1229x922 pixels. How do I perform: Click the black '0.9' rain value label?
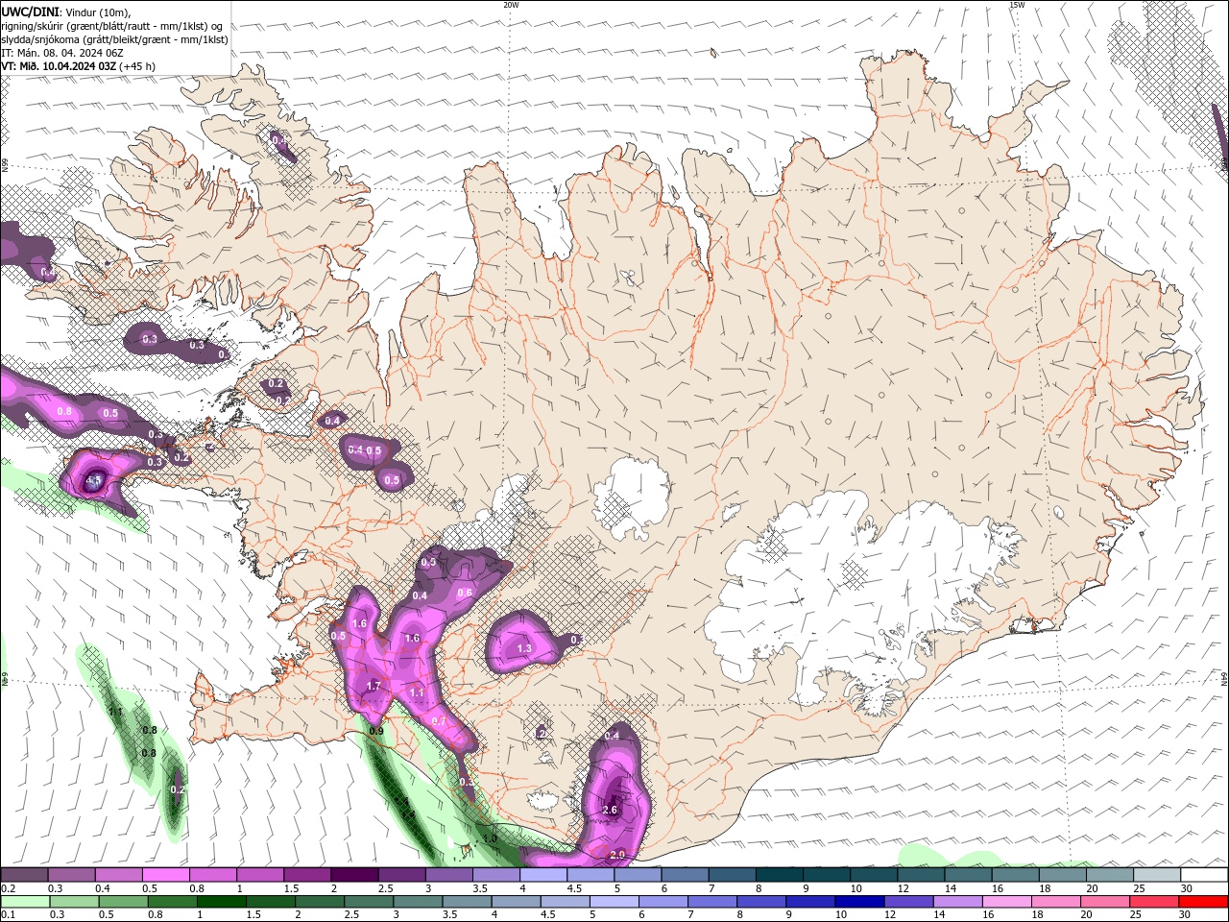(x=376, y=731)
